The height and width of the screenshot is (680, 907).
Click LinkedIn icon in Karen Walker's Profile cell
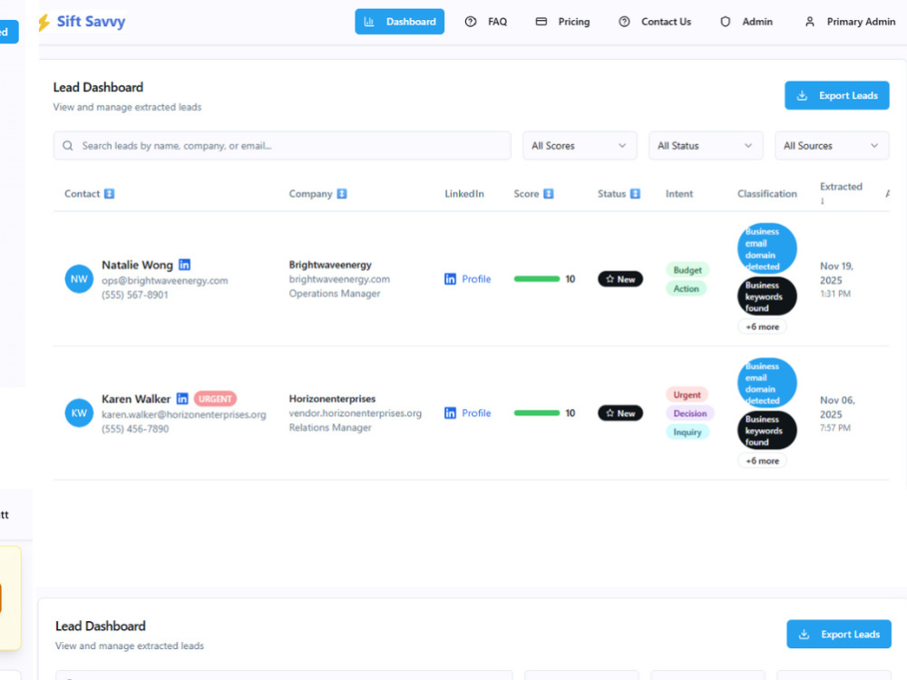[450, 413]
